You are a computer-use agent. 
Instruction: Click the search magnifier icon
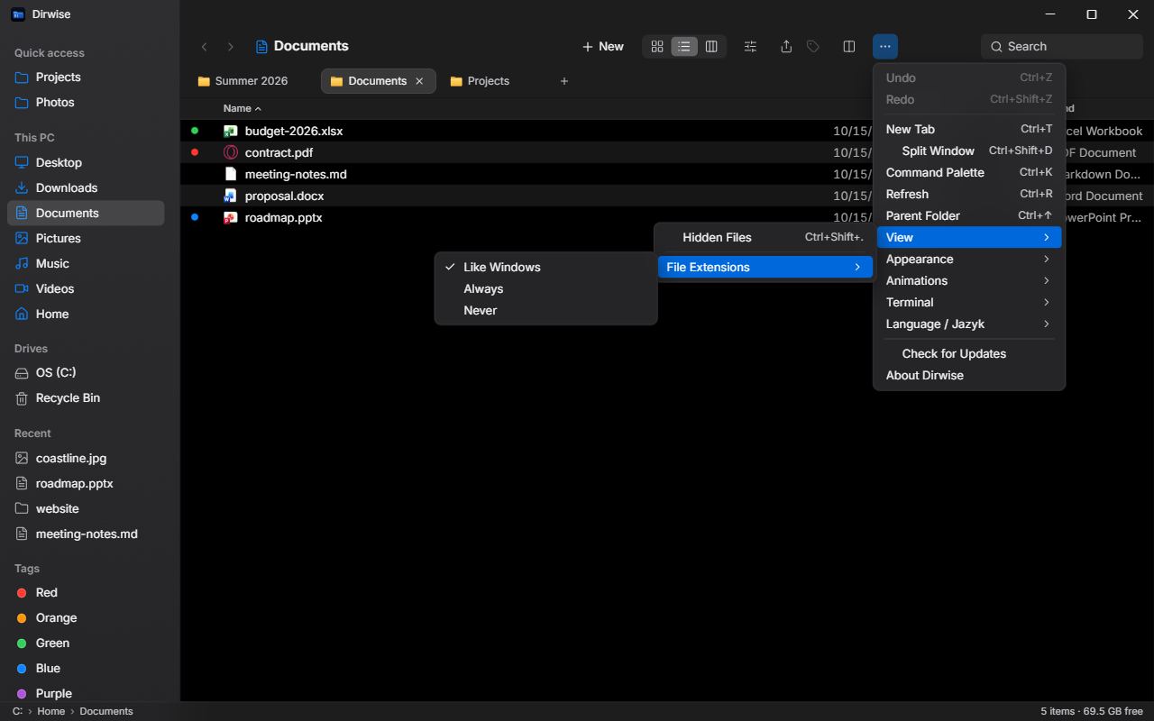coord(996,47)
